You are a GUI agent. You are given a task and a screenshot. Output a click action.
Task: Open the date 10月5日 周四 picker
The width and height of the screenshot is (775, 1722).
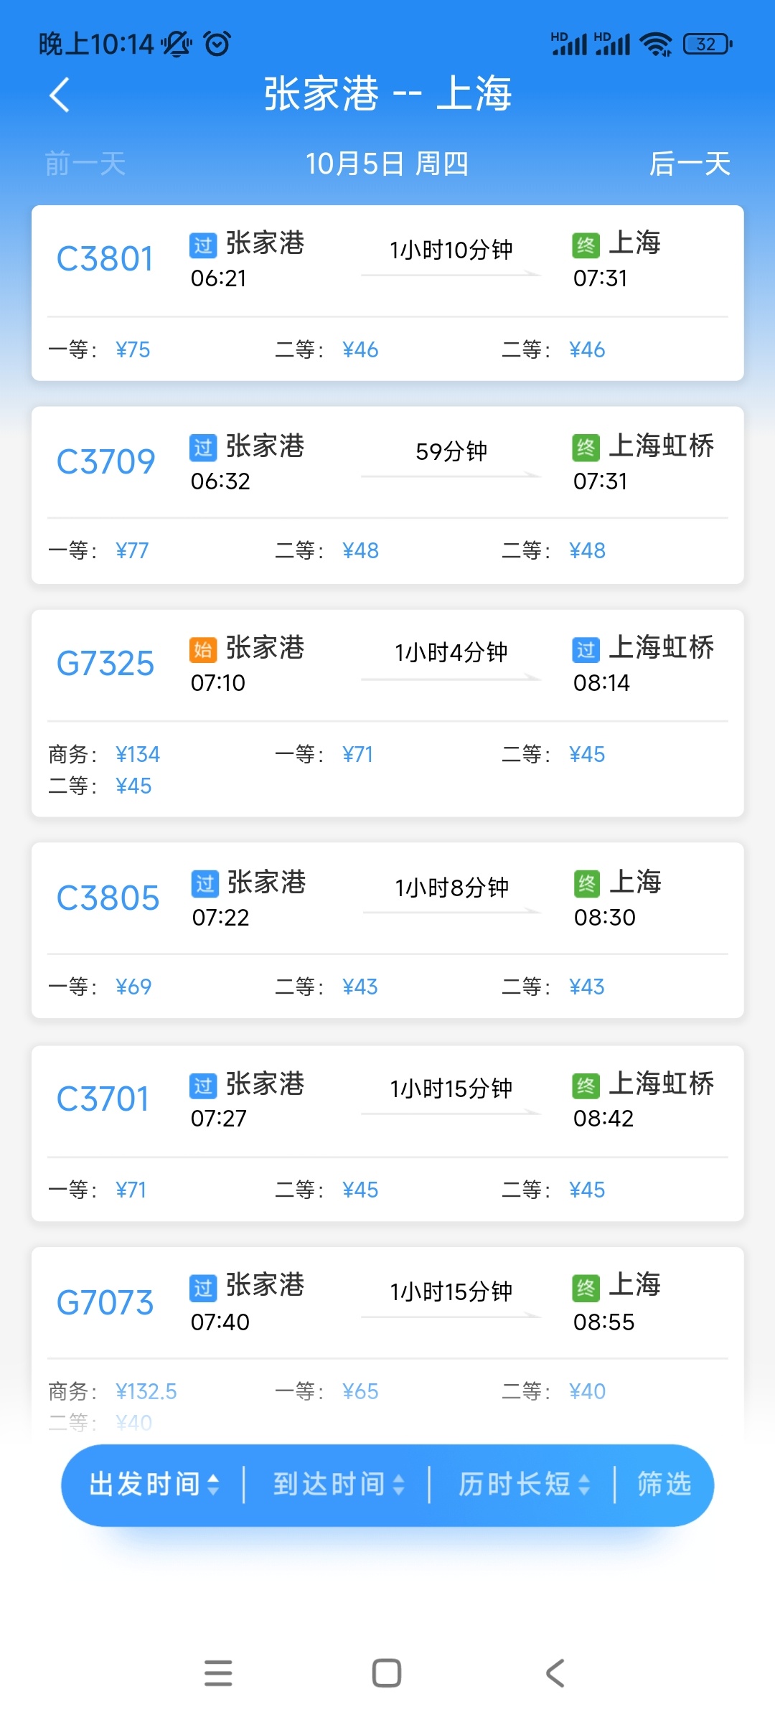387,164
